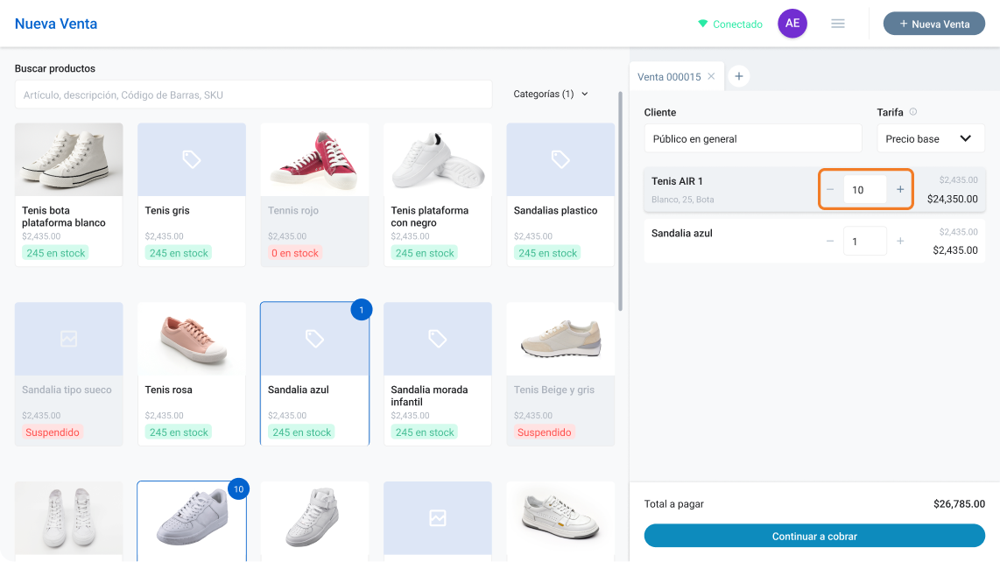Click the Nueva Venta button
The image size is (1000, 562).
[x=933, y=24]
